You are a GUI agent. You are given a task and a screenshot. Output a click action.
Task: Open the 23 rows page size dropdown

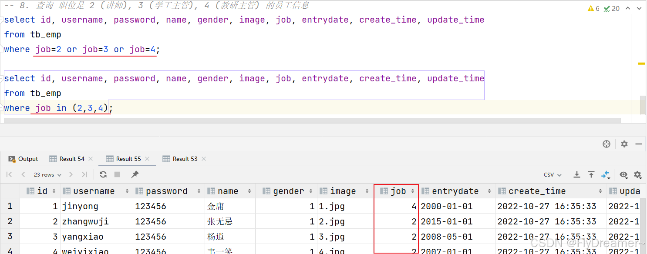47,174
